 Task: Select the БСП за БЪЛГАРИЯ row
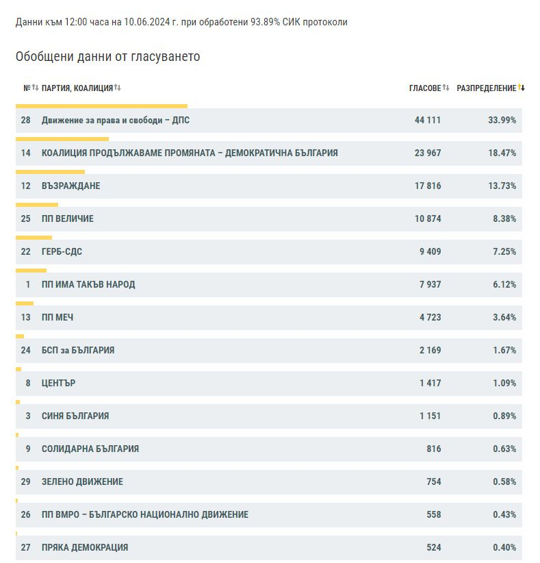[269, 351]
